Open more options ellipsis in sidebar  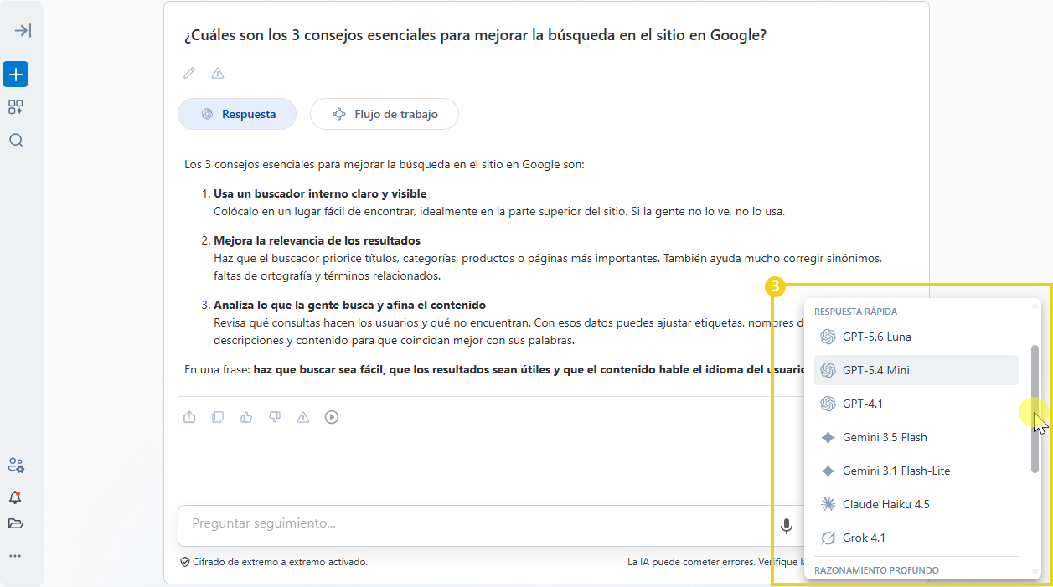click(15, 555)
